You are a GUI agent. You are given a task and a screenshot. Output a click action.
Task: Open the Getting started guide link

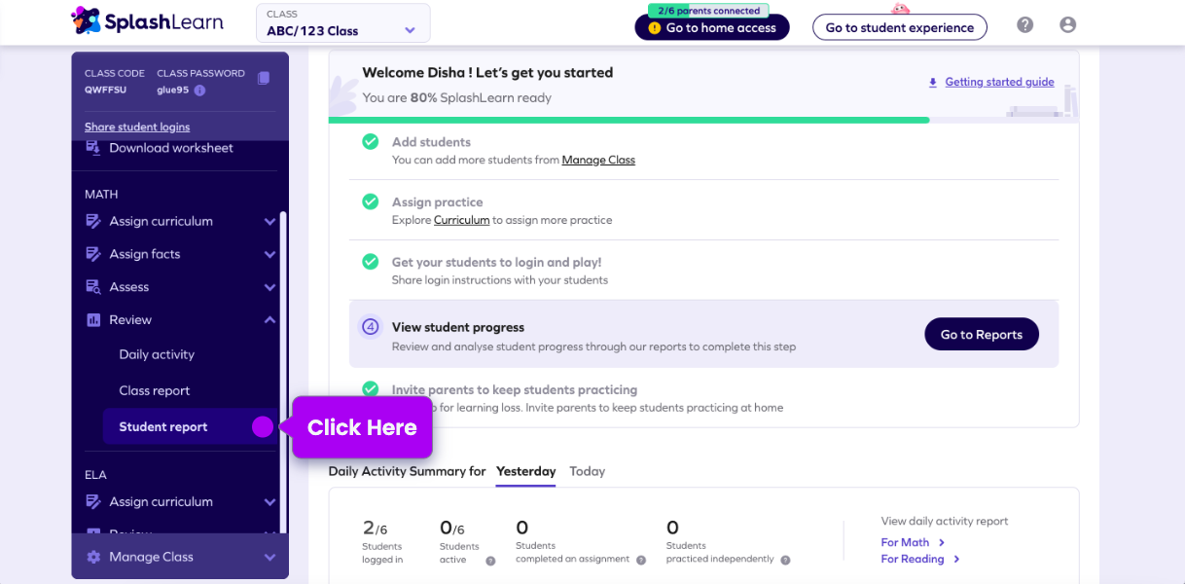[x=999, y=83]
